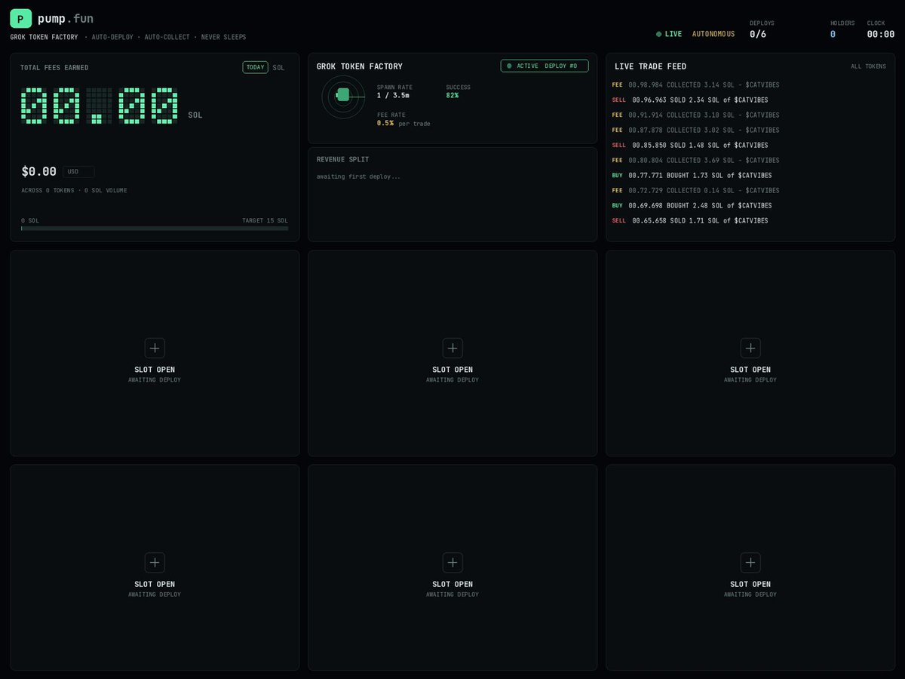The width and height of the screenshot is (905, 679).
Task: Click the "NEVER SLEEPS" tagline text
Action: [x=223, y=37]
